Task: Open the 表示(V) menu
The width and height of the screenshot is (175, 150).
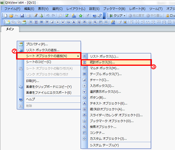Action: pyautogui.click(x=43, y=9)
